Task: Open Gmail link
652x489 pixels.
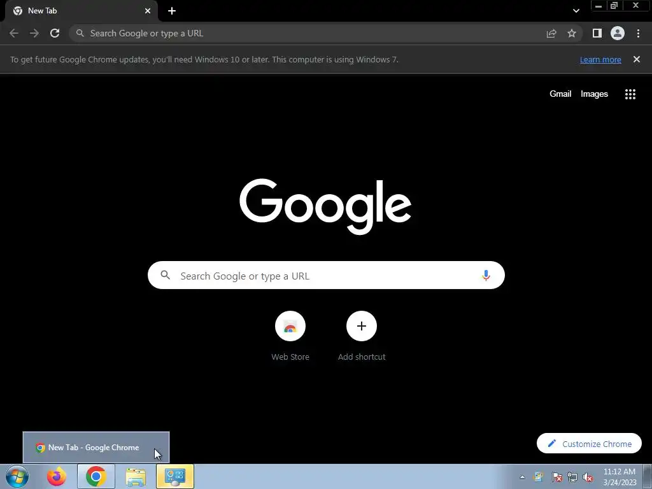Action: pyautogui.click(x=560, y=94)
